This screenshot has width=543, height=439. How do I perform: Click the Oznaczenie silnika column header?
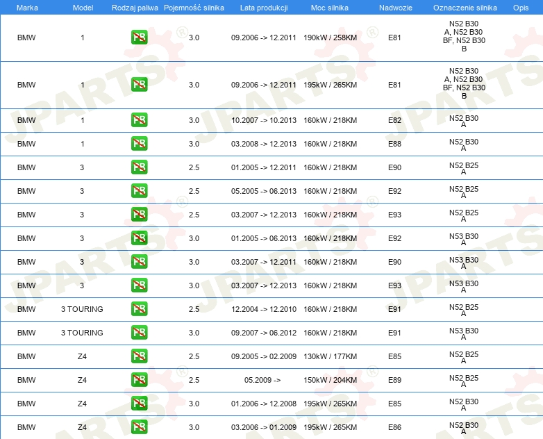[x=465, y=8]
